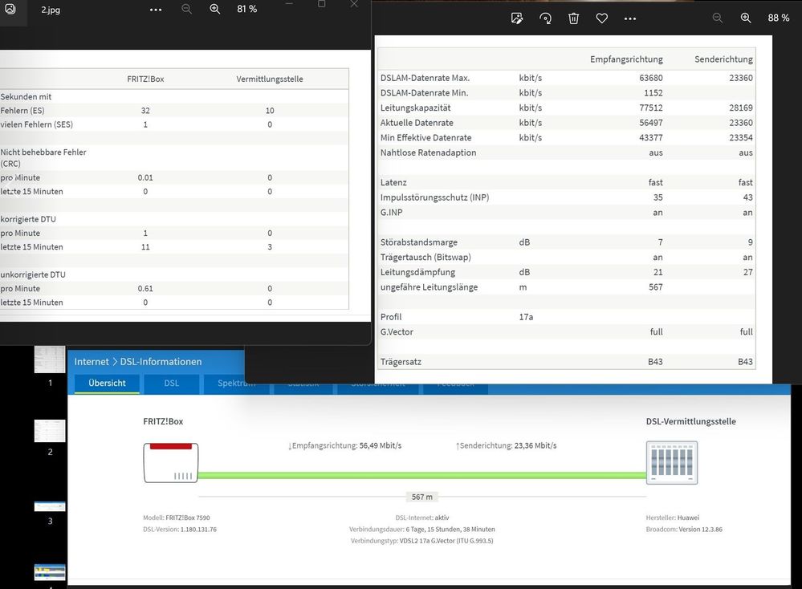The height and width of the screenshot is (589, 802).
Task: Click the DSL-Informationen breadcrumb
Action: [x=161, y=361]
